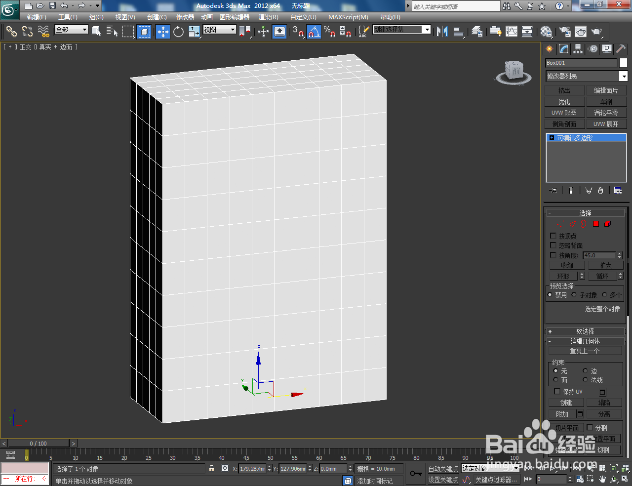Activate the Select Object tool

pyautogui.click(x=96, y=32)
